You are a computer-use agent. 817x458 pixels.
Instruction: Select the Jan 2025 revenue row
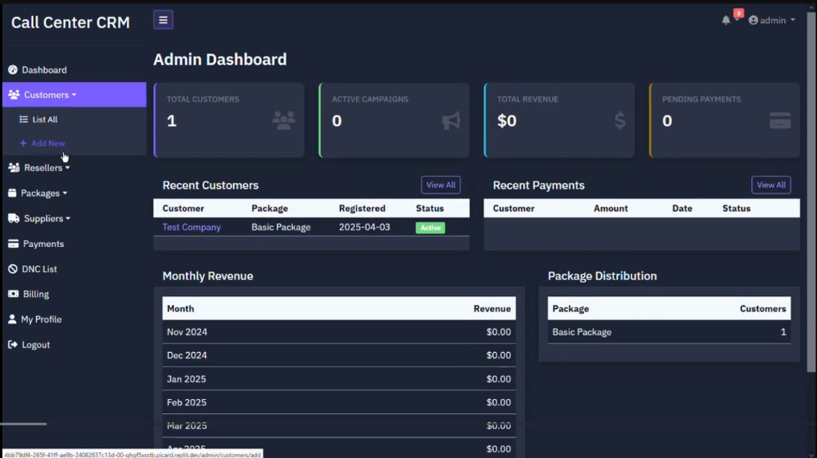coord(338,379)
